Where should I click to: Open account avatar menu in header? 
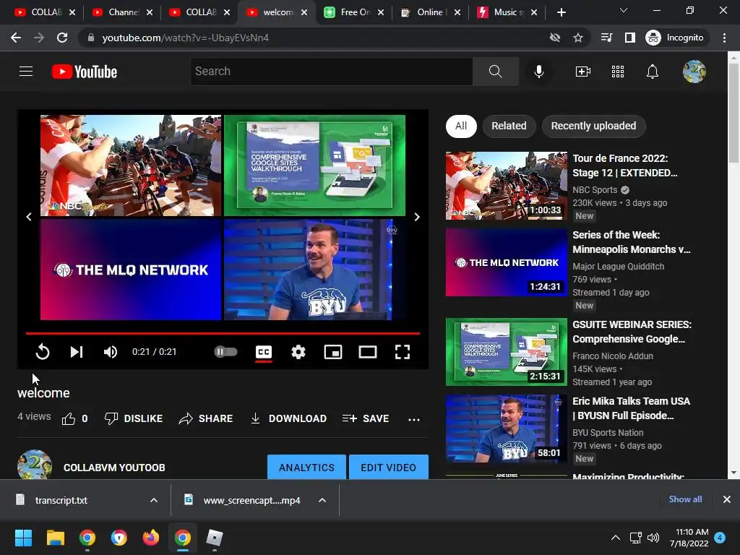click(694, 72)
